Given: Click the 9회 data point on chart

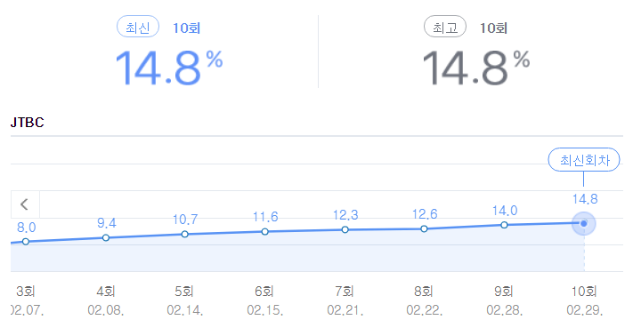Looking at the screenshot, I should [x=504, y=225].
